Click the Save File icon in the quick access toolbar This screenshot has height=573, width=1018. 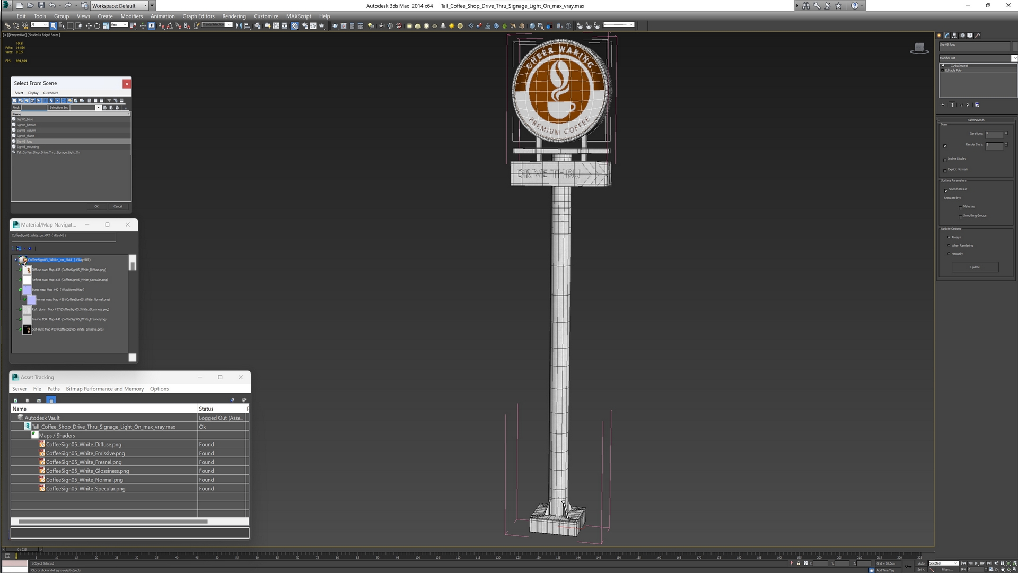point(41,5)
